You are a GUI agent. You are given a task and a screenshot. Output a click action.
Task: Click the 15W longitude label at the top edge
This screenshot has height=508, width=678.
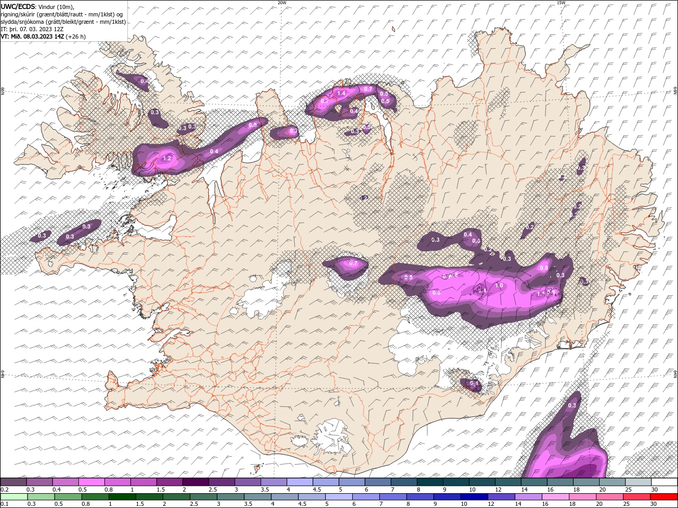click(x=561, y=3)
